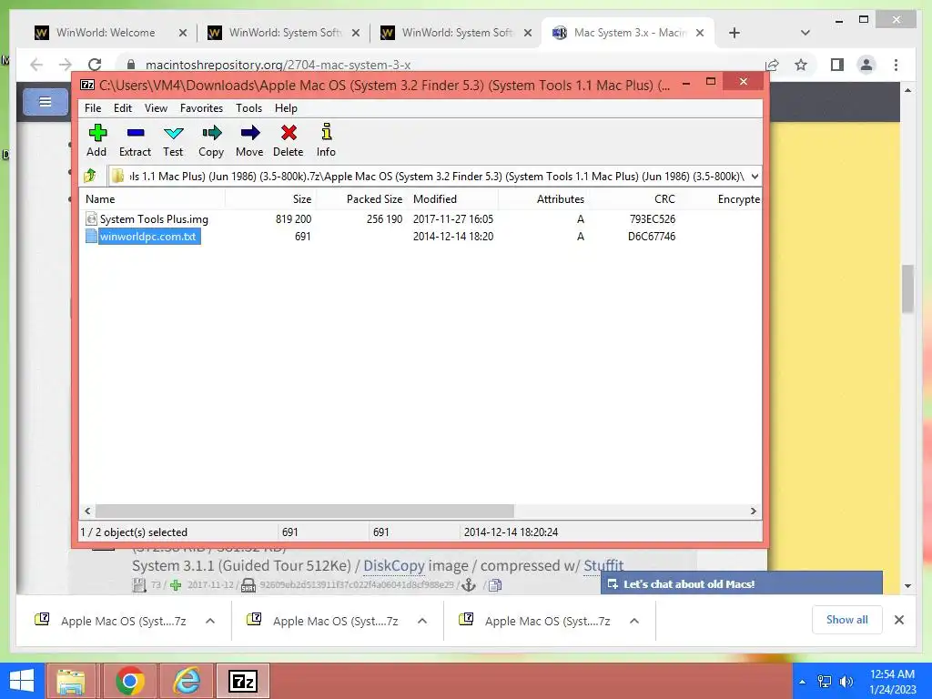932x699 pixels.
Task: Open Stuffit link on web page
Action: coord(603,565)
